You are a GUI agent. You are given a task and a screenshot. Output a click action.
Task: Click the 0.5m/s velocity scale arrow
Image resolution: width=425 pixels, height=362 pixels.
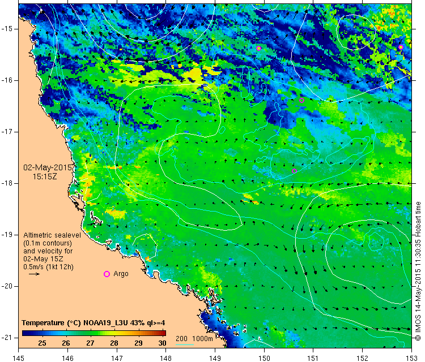point(34,274)
